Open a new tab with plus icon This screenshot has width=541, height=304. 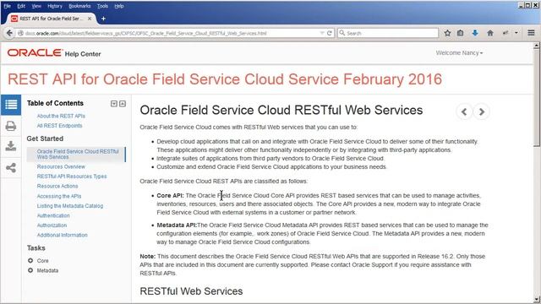(x=103, y=19)
